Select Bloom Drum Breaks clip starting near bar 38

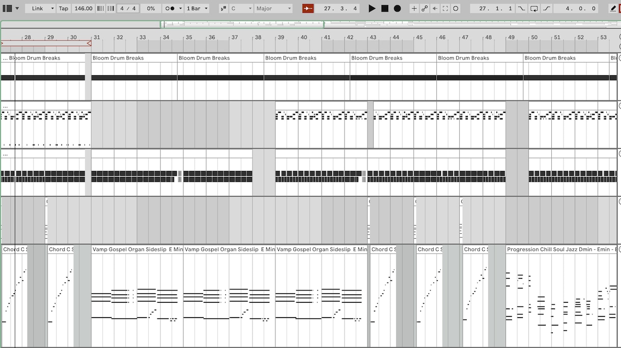pos(307,58)
